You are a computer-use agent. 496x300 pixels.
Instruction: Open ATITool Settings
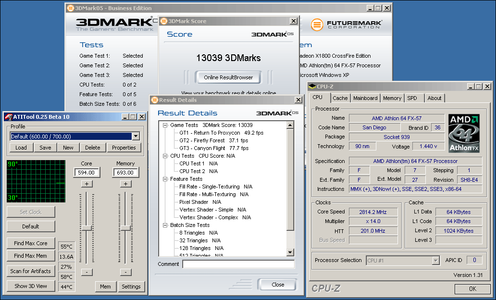tap(131, 287)
